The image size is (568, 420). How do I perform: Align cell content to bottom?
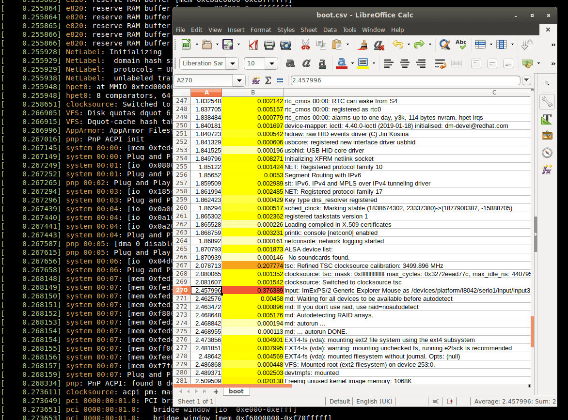point(508,63)
